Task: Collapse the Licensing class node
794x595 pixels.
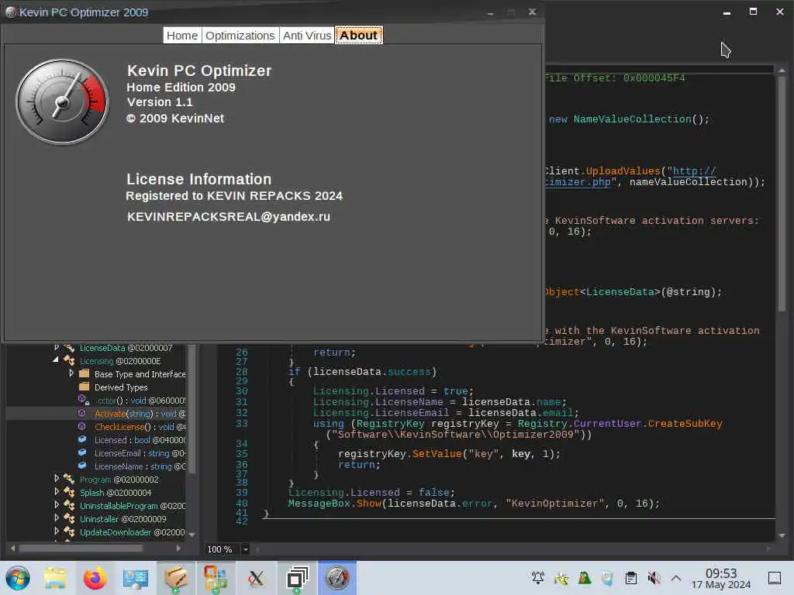Action: point(56,360)
